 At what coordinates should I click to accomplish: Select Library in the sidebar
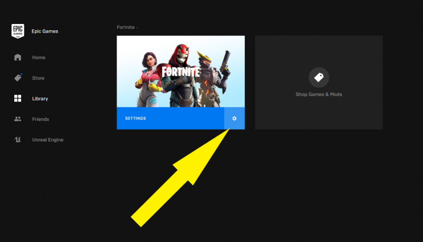coord(40,99)
